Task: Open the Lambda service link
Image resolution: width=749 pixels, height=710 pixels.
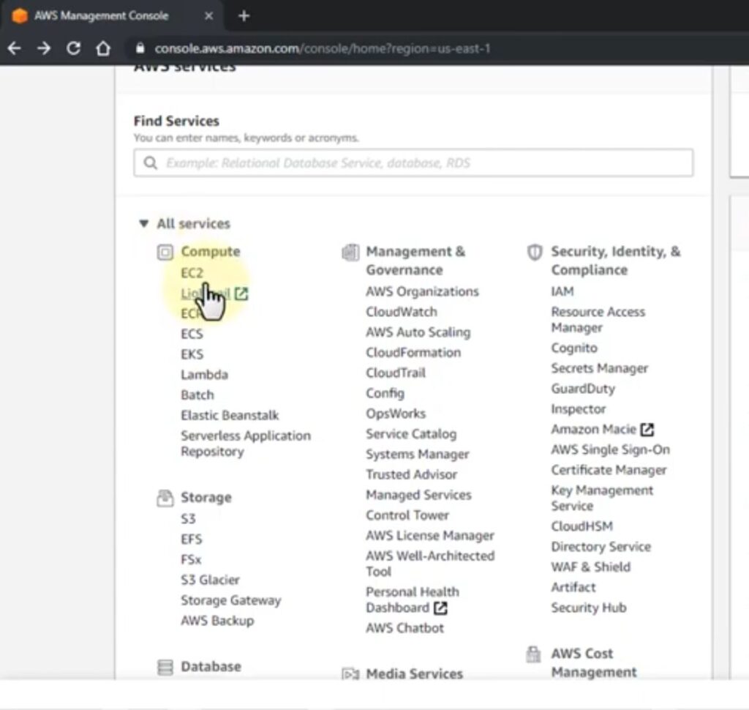Action: pos(204,375)
